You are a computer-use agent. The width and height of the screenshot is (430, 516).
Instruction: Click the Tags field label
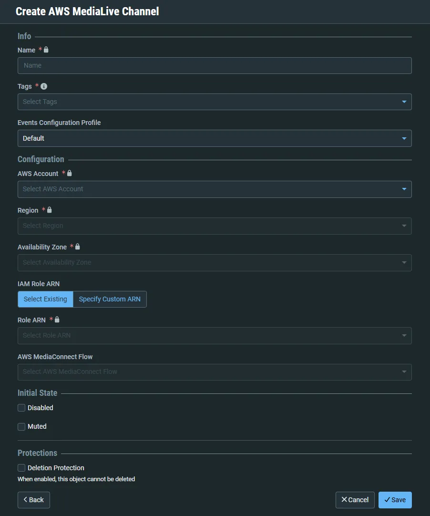click(25, 86)
